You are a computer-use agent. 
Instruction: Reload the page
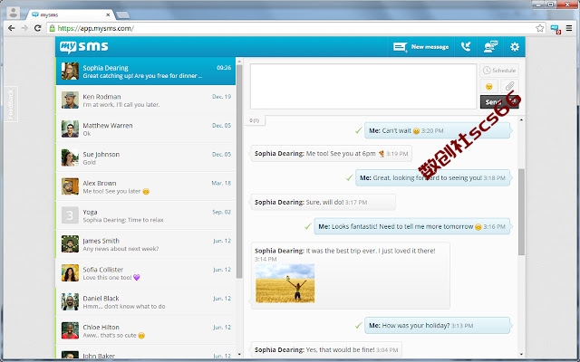[37, 28]
